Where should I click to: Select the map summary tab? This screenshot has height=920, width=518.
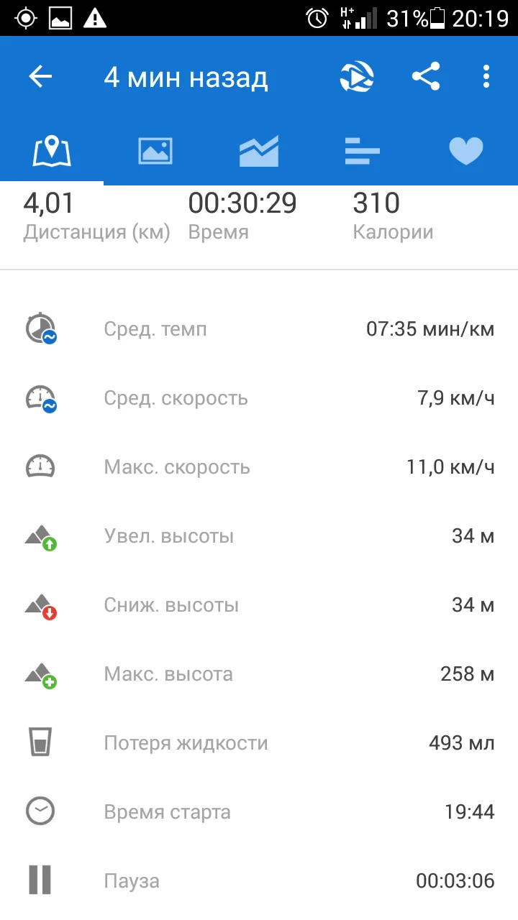point(52,151)
